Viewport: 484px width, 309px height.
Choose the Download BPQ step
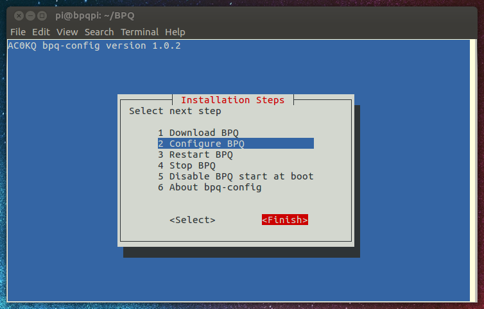(x=203, y=133)
